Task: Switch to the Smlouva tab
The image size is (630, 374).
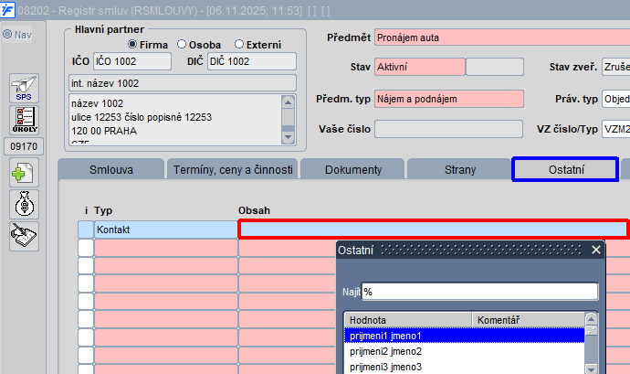Action: 110,169
